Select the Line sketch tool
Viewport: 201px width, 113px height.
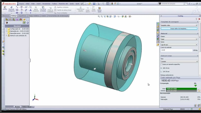[17, 7]
